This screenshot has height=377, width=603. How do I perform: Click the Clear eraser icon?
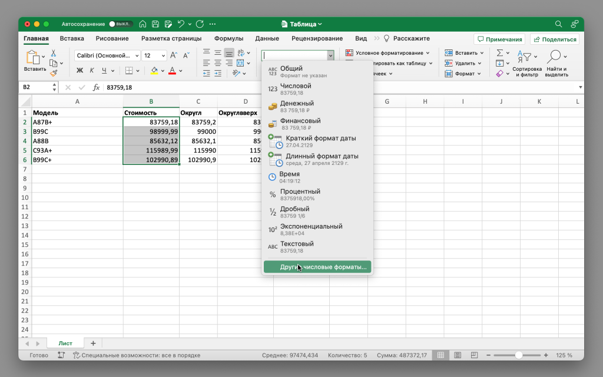click(x=499, y=74)
